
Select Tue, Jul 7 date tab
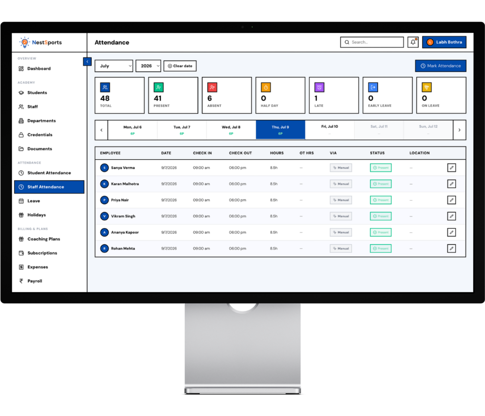click(x=182, y=130)
